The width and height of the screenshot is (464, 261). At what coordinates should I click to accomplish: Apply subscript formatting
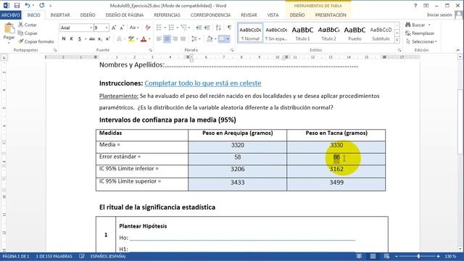click(x=100, y=38)
